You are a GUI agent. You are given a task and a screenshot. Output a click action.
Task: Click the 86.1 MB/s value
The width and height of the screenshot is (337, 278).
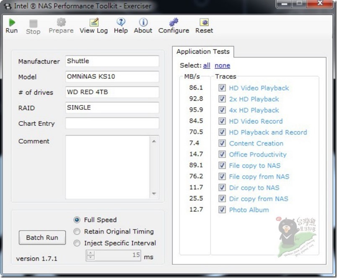click(x=196, y=88)
